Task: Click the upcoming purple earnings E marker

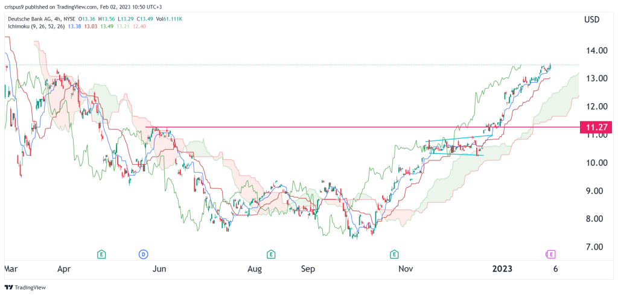Action: point(550,255)
